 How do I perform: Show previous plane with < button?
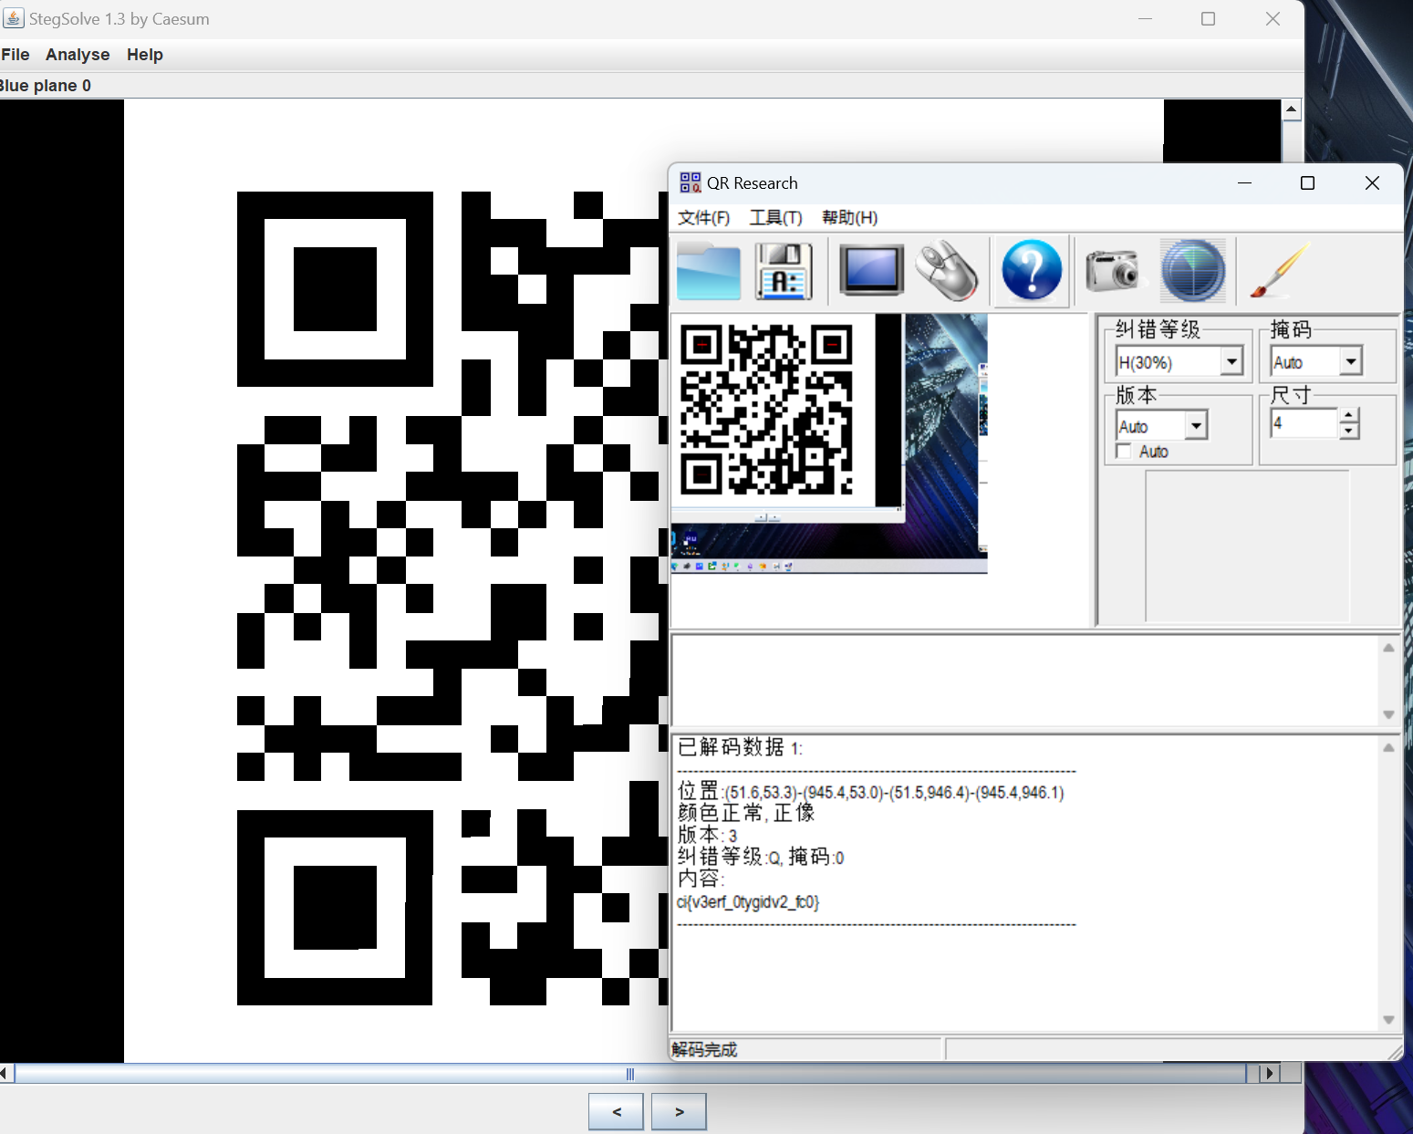[x=616, y=1111]
